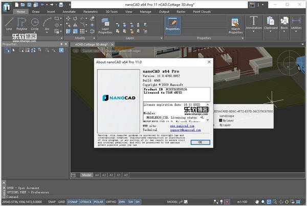This screenshot has height=206, width=307.
Task: Open Layer Properties manager
Action: coord(105,25)
